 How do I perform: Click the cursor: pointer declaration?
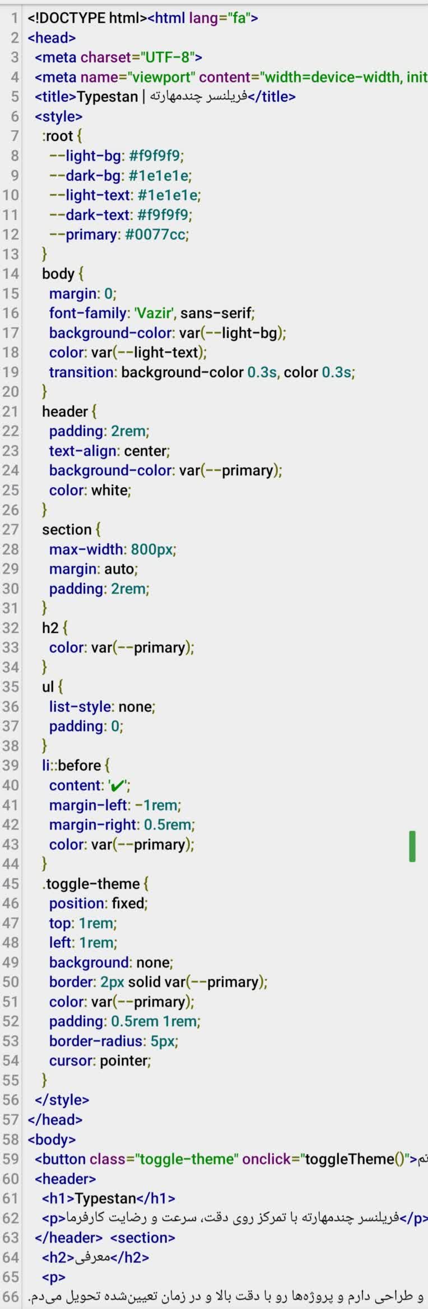[100, 1060]
